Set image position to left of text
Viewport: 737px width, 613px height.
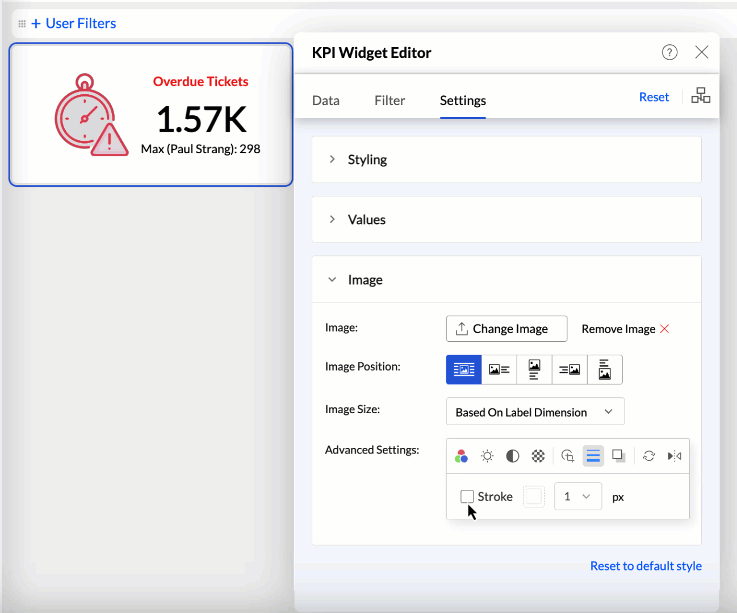click(499, 370)
